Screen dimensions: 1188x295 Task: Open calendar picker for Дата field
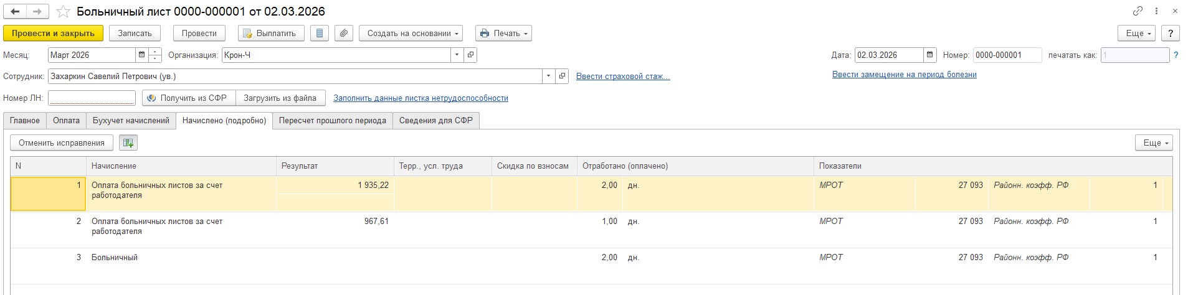tap(930, 55)
